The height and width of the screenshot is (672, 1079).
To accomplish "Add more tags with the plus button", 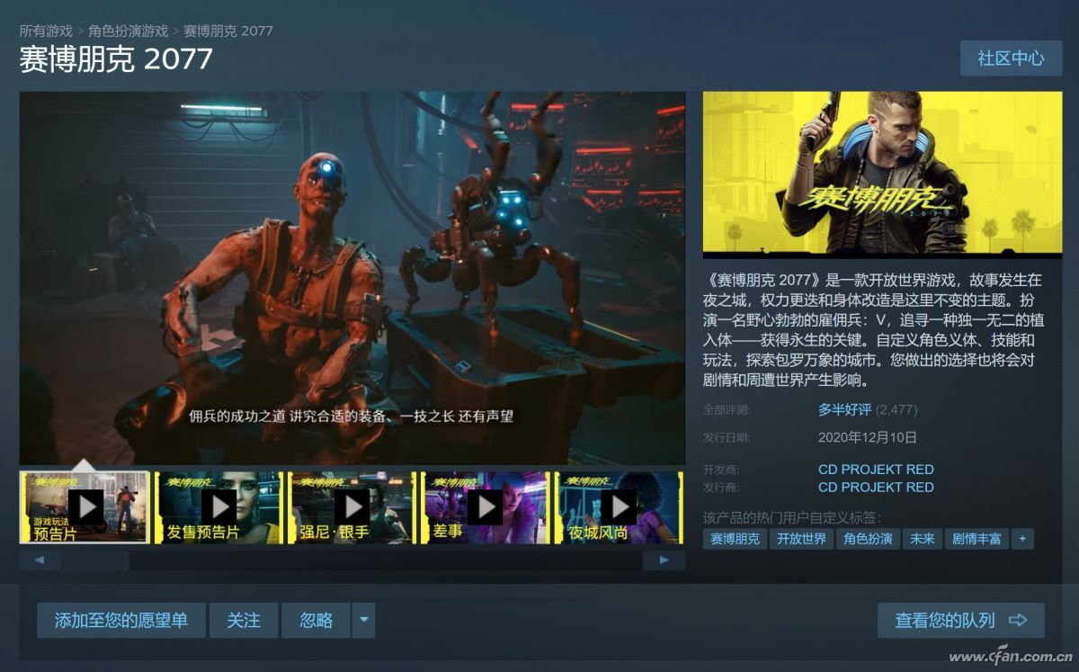I will click(1021, 539).
